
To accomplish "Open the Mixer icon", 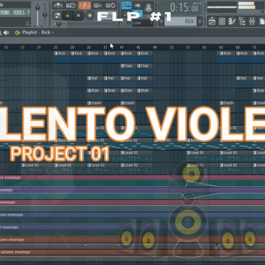I will click(x=252, y=22).
